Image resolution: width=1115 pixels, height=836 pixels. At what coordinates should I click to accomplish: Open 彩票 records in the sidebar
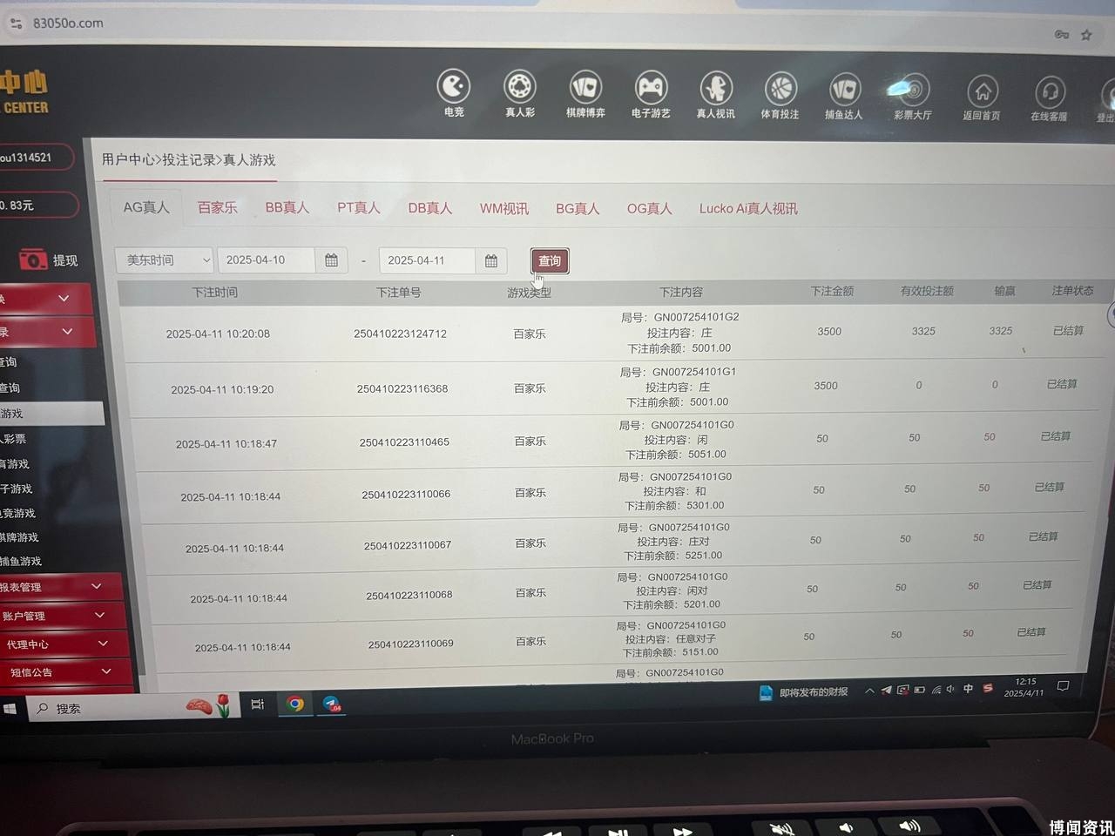[x=14, y=439]
